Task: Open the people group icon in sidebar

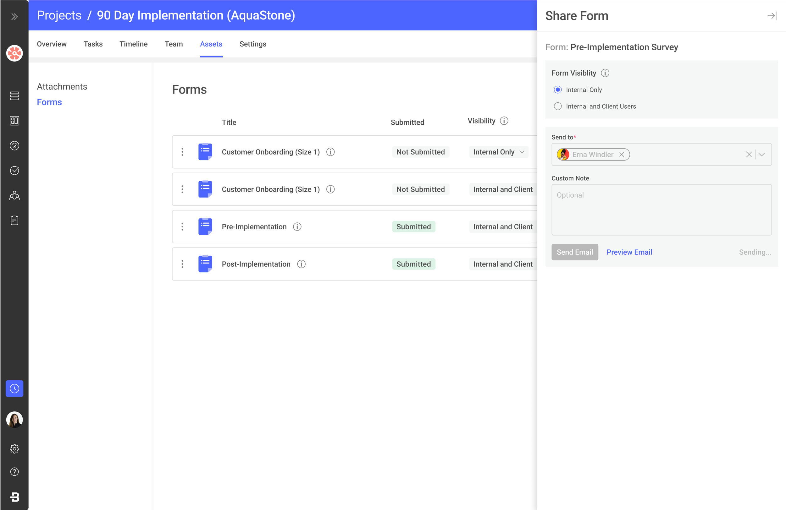Action: 14,196
